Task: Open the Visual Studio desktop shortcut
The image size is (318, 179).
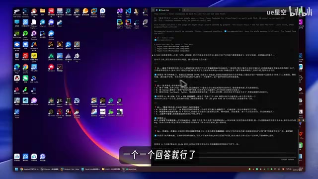Action: click(x=120, y=12)
